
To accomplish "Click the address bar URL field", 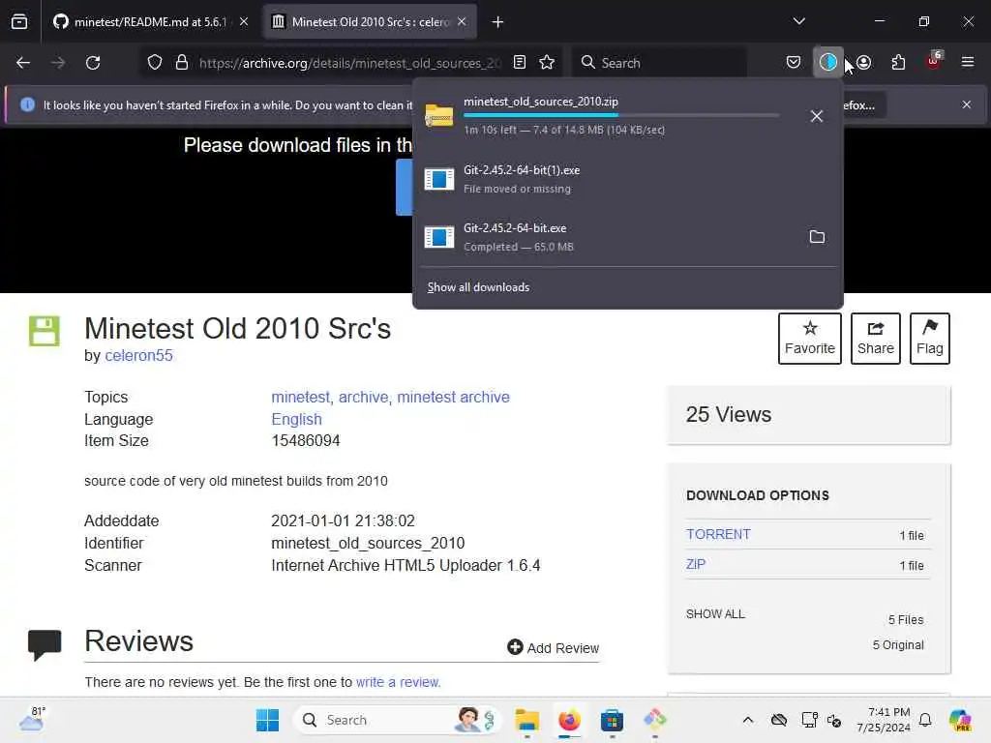I will [x=350, y=63].
